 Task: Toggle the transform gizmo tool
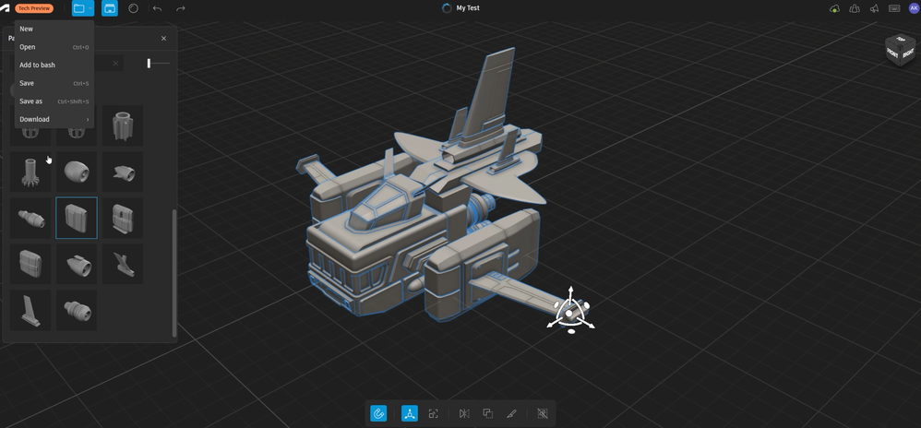410,413
